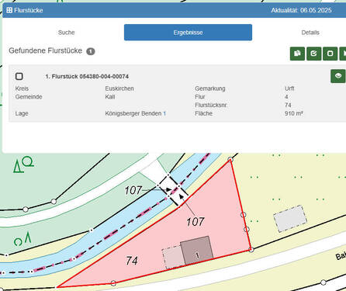
Task: Open the Ergebnisse tab
Action: (x=188, y=33)
